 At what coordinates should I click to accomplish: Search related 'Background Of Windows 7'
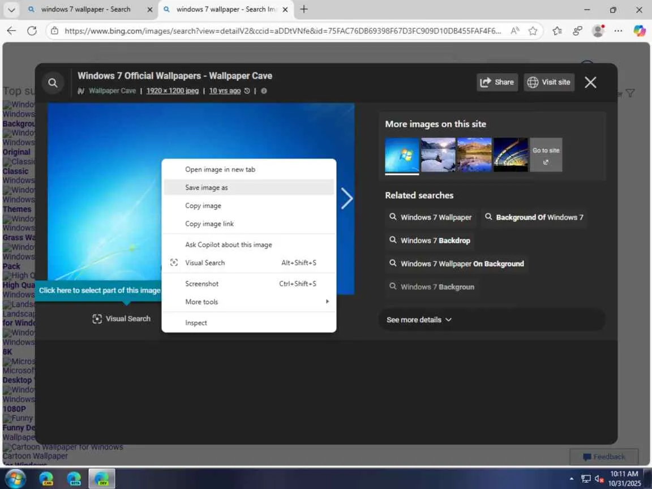tap(534, 217)
